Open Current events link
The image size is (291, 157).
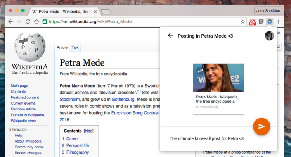point(23,103)
